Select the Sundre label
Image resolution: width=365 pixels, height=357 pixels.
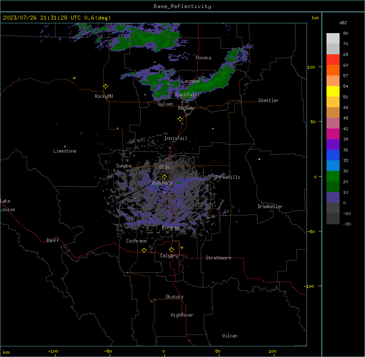coord(124,166)
